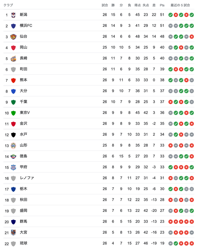Click 新潟's most recent win indicator
This screenshot has width=197, height=249.
(x=191, y=15)
